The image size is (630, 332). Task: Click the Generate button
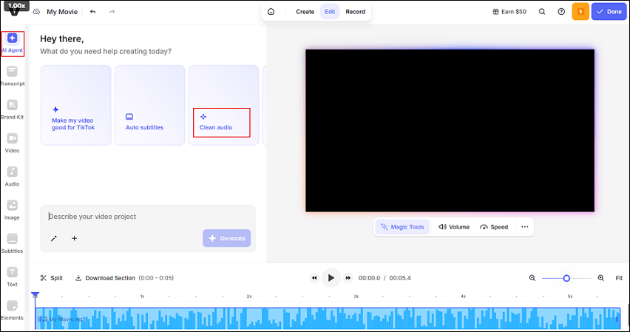click(226, 238)
